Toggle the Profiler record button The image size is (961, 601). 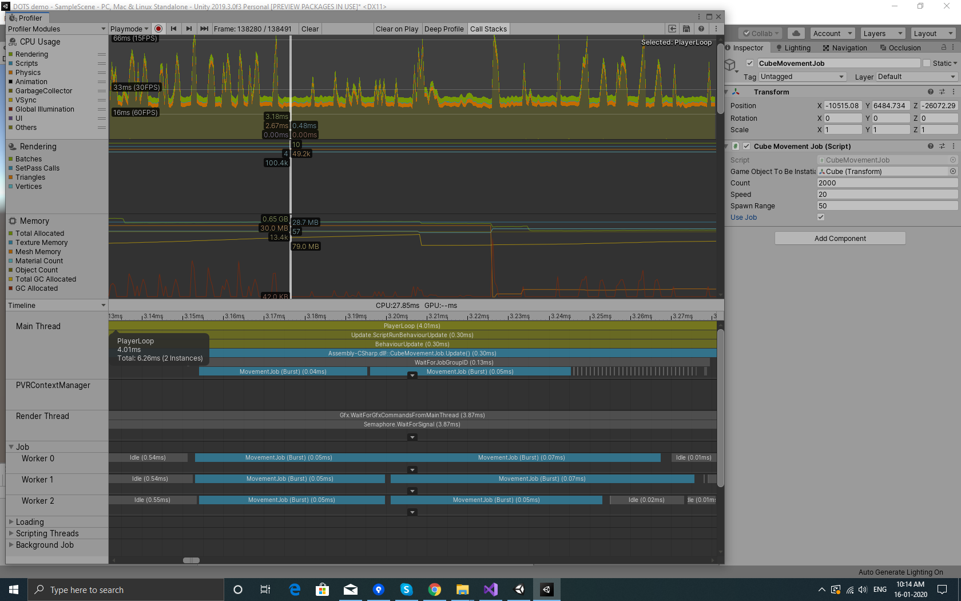coord(158,29)
